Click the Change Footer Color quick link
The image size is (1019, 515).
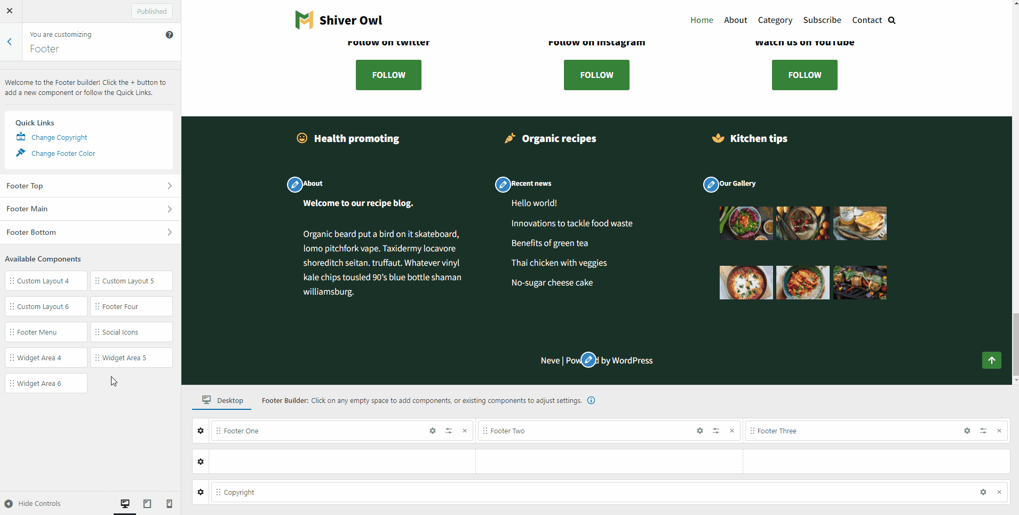[x=63, y=153]
